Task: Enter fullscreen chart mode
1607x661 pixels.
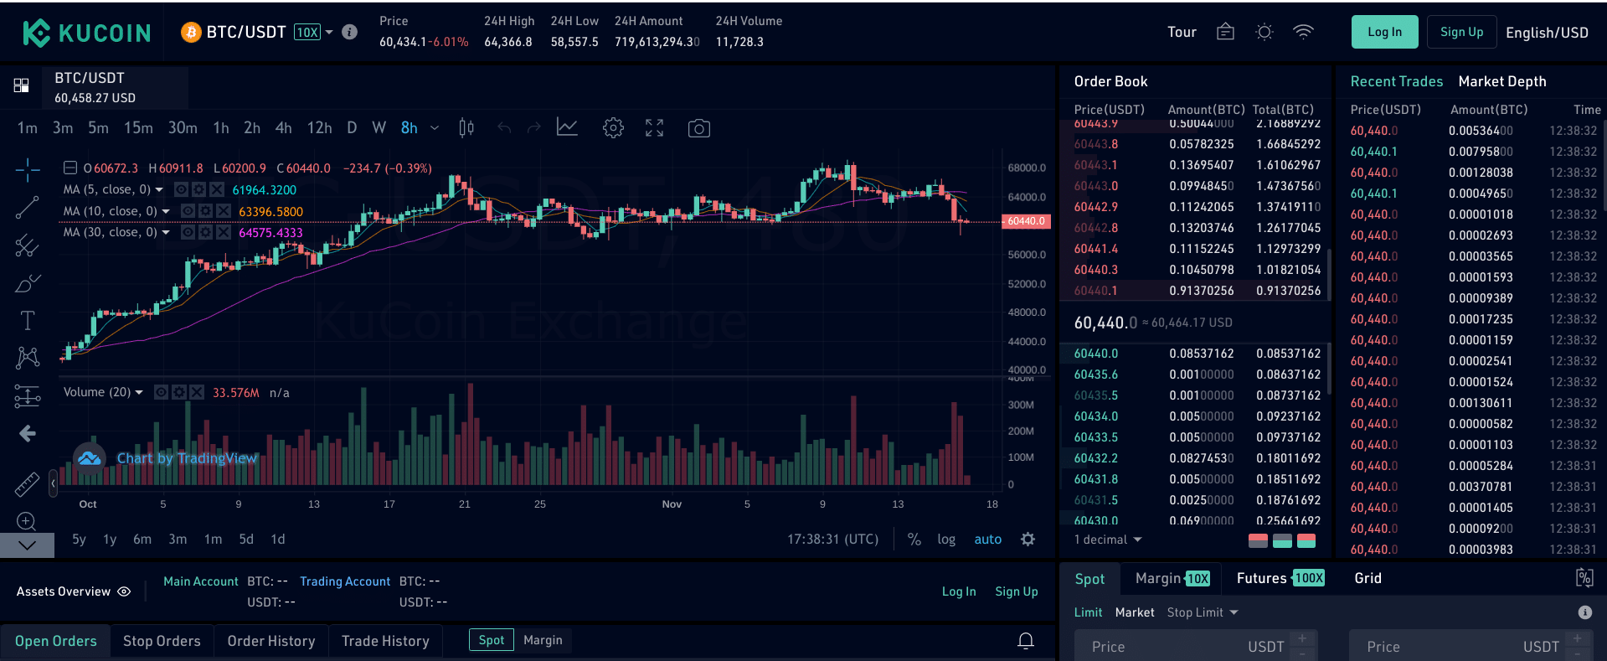Action: tap(655, 128)
